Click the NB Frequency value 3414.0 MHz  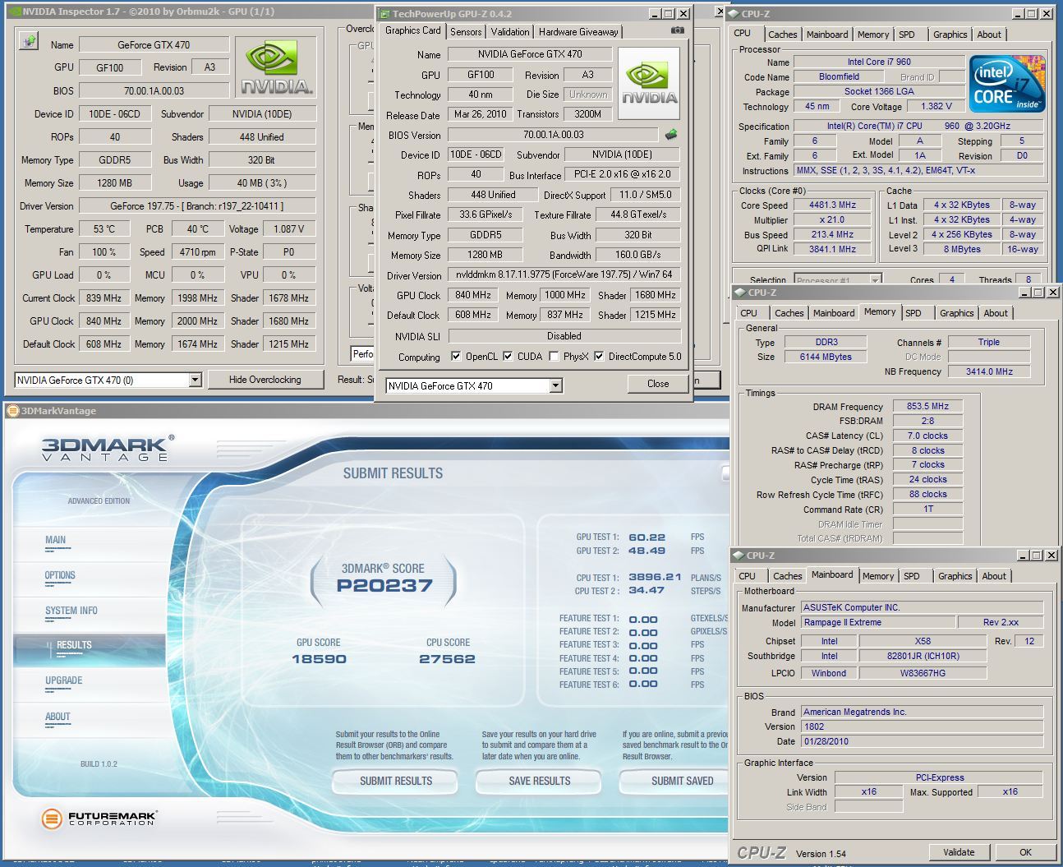[989, 372]
